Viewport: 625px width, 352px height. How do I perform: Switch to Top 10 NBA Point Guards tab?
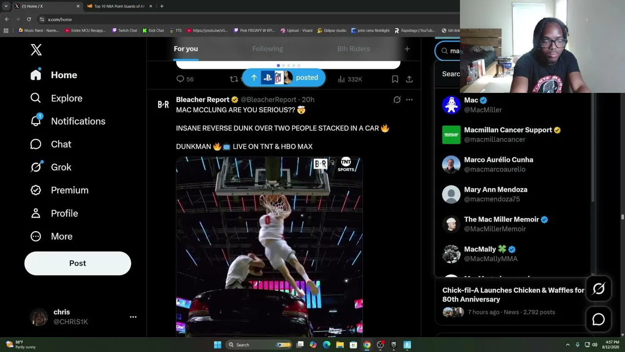(x=119, y=6)
